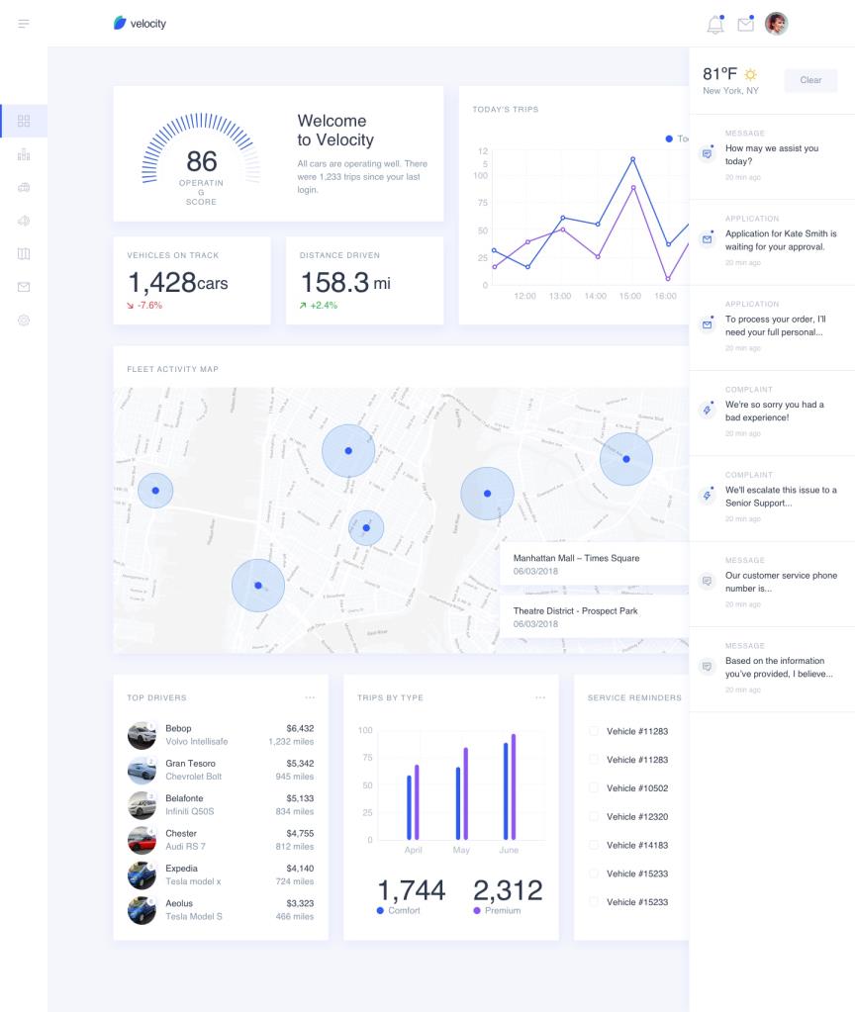Click the megaphone announcements sidebar icon
This screenshot has height=1012, width=855.
24,221
